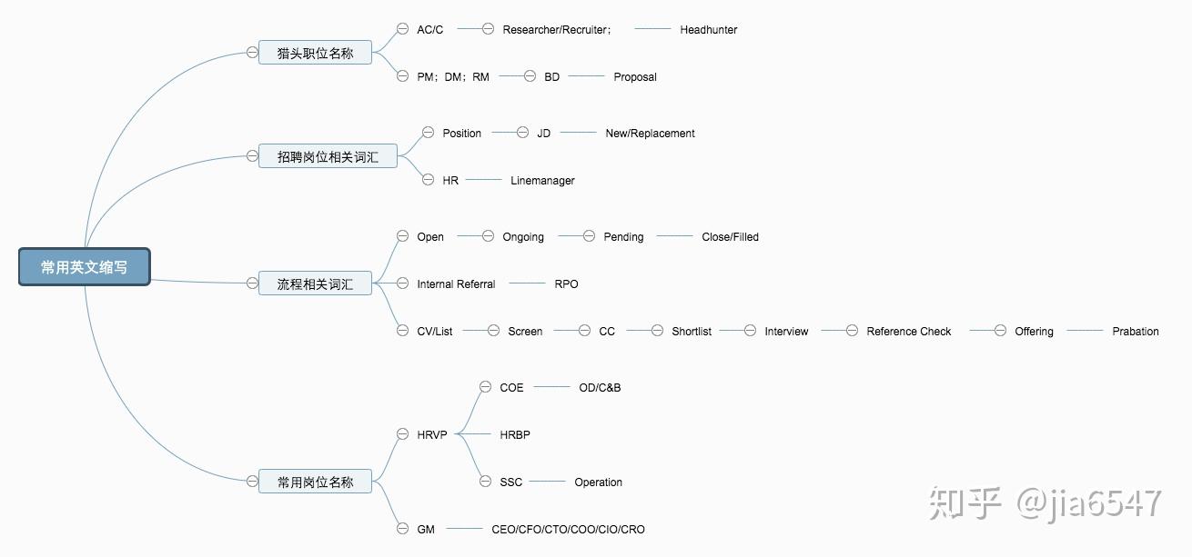Click the HRBP node

[x=515, y=435]
